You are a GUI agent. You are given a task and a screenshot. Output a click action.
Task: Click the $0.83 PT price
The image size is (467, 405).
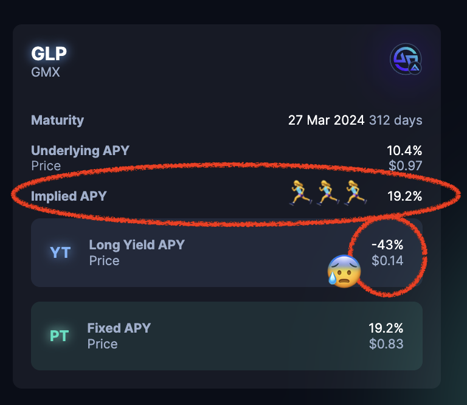pyautogui.click(x=386, y=344)
